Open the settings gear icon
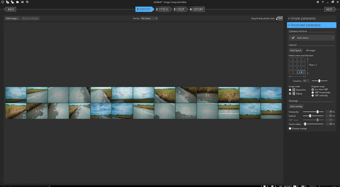340x187 pixels. pos(317,2)
